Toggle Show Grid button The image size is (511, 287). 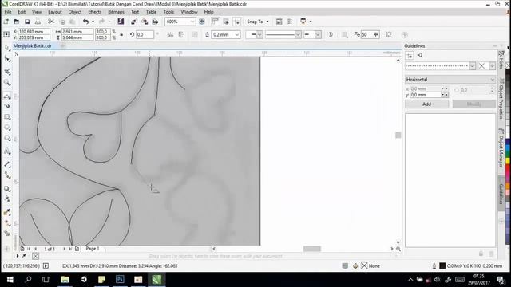click(226, 22)
